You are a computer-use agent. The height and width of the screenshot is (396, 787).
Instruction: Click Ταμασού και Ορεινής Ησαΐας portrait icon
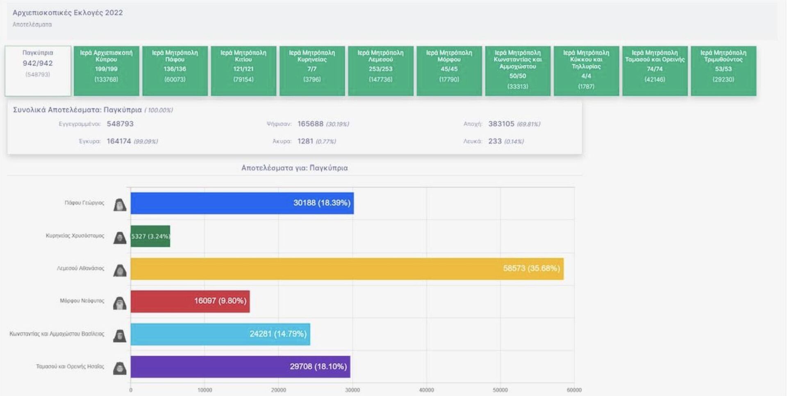[x=120, y=368]
